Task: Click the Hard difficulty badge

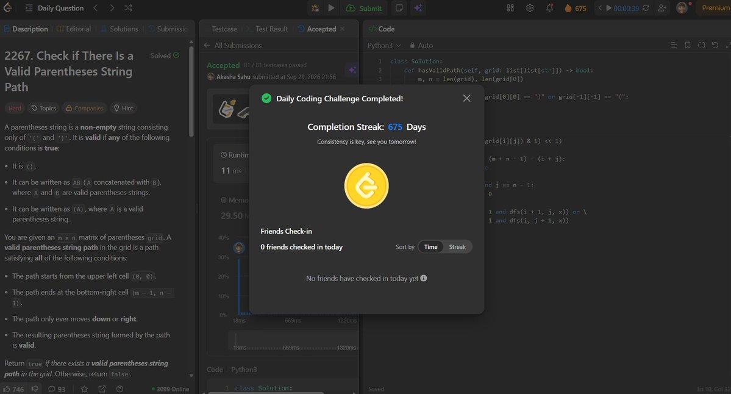Action: tap(15, 108)
